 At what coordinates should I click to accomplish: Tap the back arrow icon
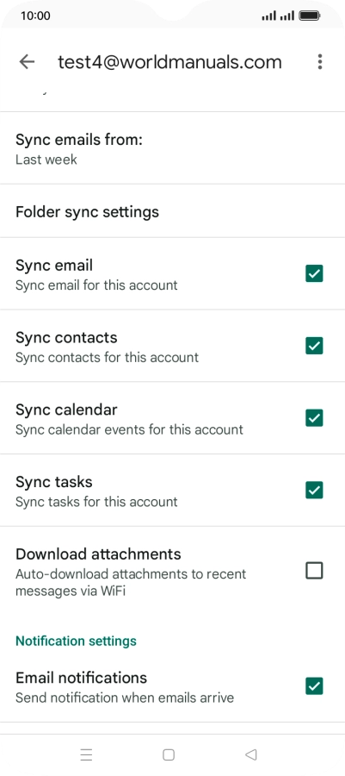point(27,61)
